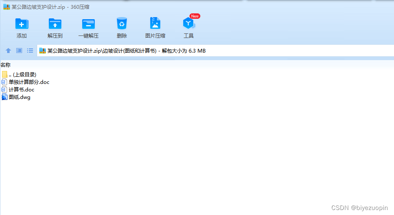Select file 图纸.dwg
Screen dimensions: 394x215
(16, 97)
